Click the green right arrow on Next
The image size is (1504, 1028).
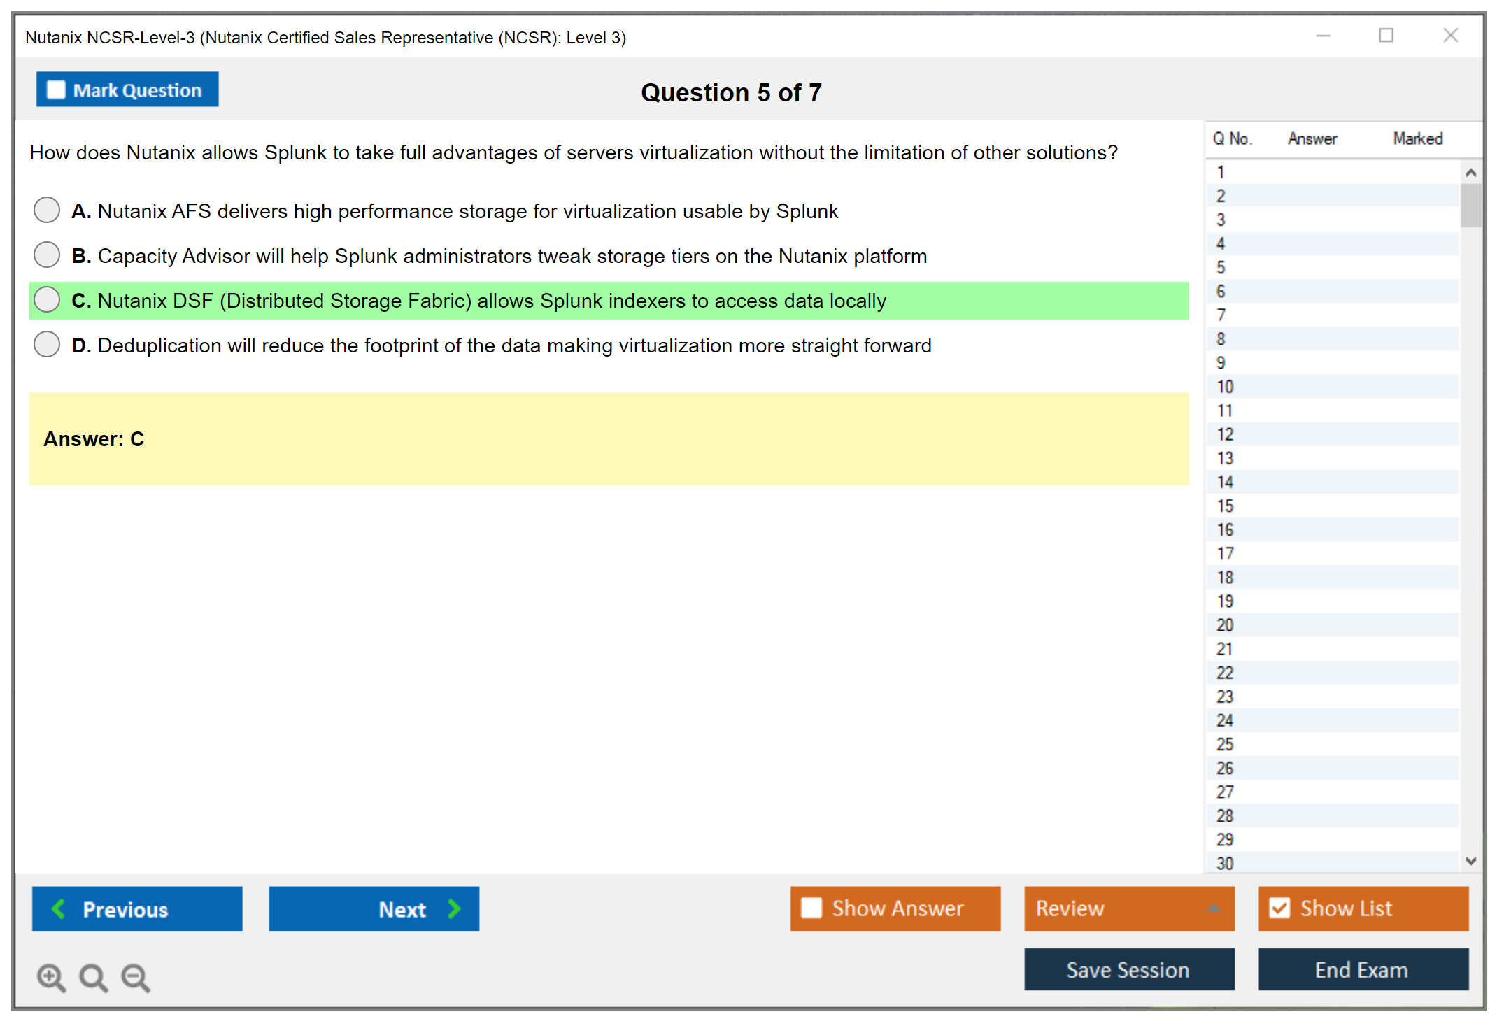click(454, 908)
